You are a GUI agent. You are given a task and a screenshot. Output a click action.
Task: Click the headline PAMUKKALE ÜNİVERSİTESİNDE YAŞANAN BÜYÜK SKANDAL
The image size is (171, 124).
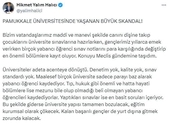tap(72, 21)
